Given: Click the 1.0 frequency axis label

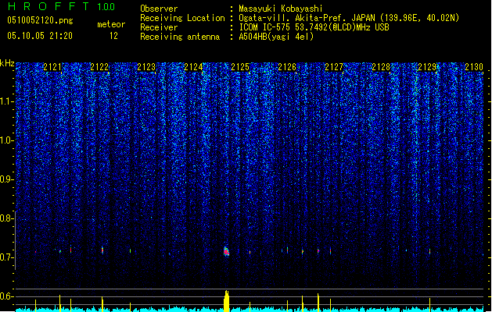Looking at the screenshot, I should pyautogui.click(x=7, y=140).
